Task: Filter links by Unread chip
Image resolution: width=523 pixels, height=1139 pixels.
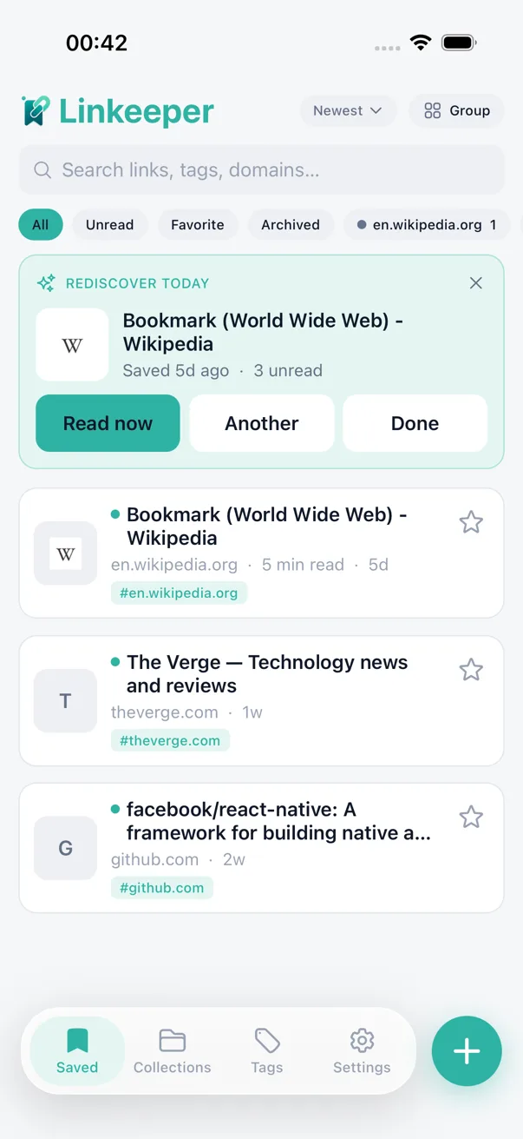Action: [x=109, y=224]
